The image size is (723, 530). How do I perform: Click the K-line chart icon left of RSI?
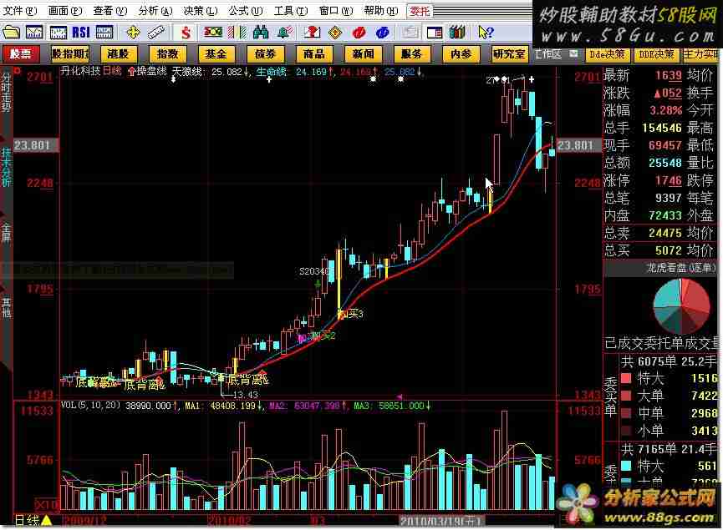point(59,33)
